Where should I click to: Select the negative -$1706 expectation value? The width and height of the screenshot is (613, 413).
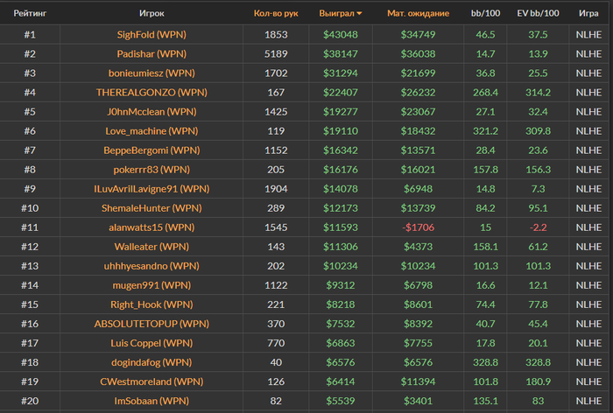418,227
